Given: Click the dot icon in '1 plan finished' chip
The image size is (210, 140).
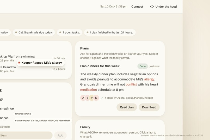Looking at the screenshot, I should tap(88, 32).
